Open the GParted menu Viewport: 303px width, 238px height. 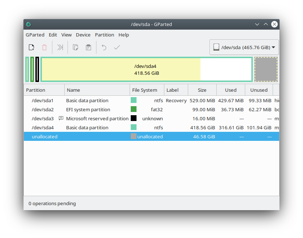[x=35, y=35]
